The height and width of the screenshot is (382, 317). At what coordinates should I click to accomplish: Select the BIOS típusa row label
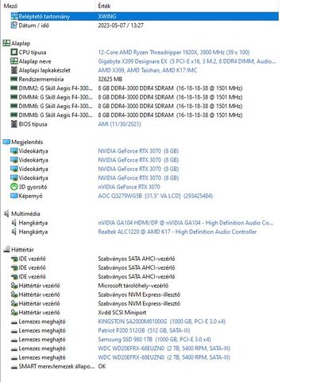tap(33, 124)
